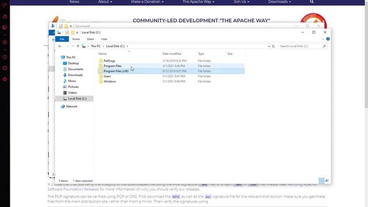The height and width of the screenshot is (207, 368).
Task: Click the PerfLogs folder icon
Action: (101, 61)
